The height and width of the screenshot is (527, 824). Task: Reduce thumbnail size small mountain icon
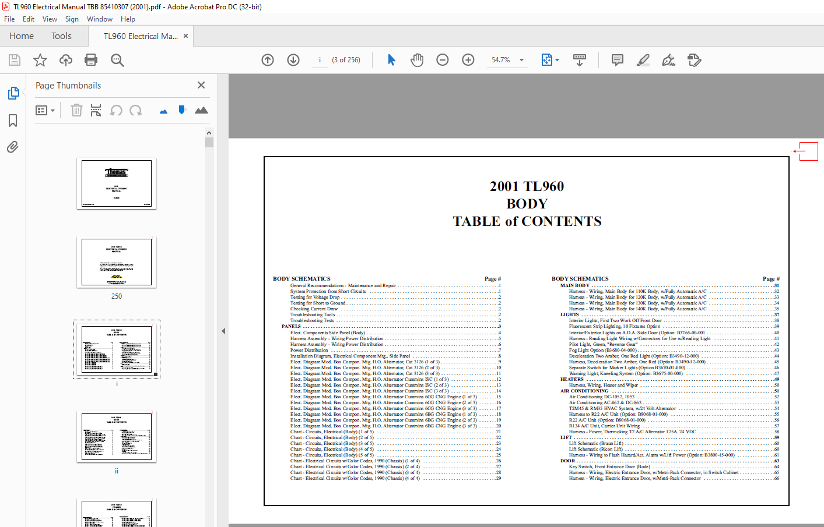(163, 111)
